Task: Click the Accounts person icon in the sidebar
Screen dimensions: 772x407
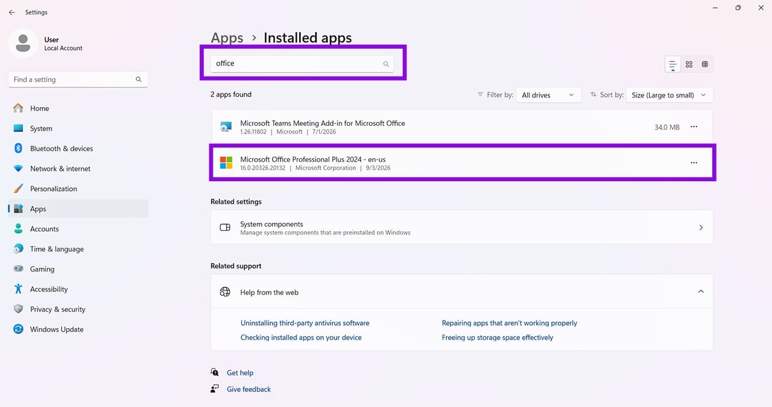Action: (18, 229)
